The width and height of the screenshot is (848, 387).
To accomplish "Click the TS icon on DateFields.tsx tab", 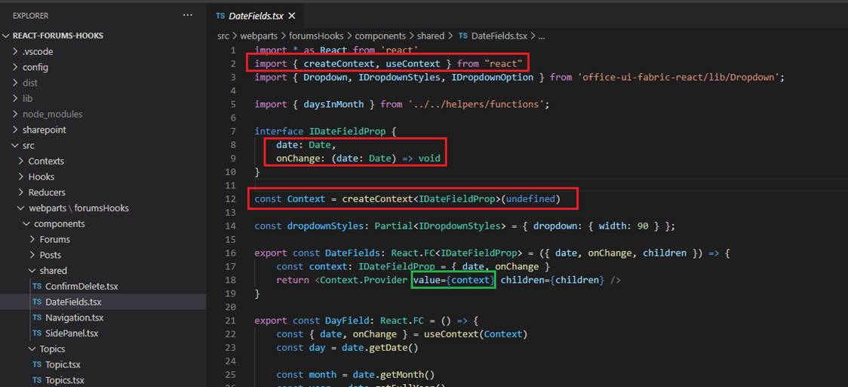I will (x=220, y=16).
